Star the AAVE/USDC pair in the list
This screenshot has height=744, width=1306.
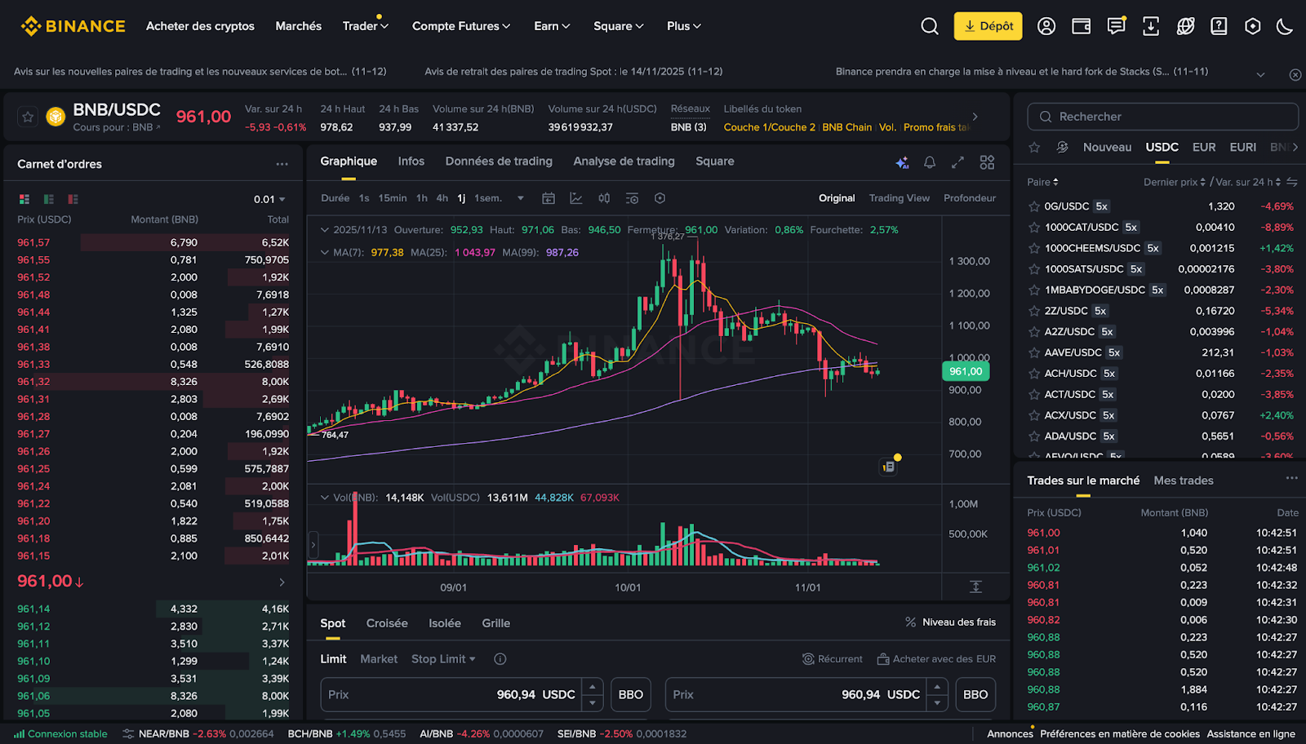[x=1033, y=352]
